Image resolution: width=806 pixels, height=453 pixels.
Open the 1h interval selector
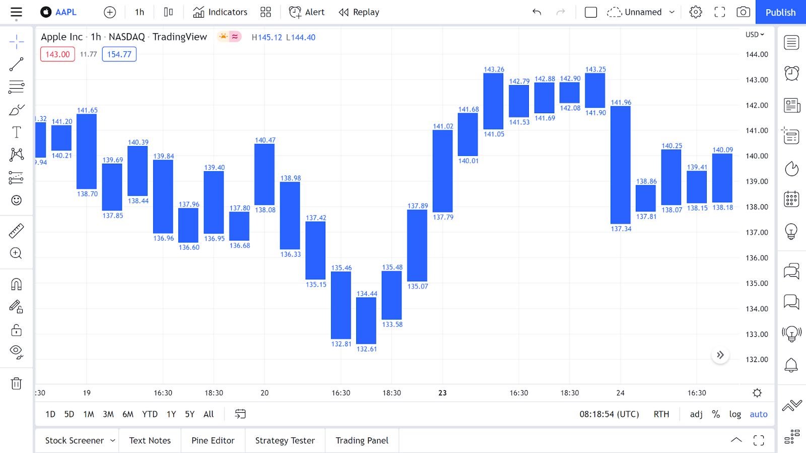(140, 12)
